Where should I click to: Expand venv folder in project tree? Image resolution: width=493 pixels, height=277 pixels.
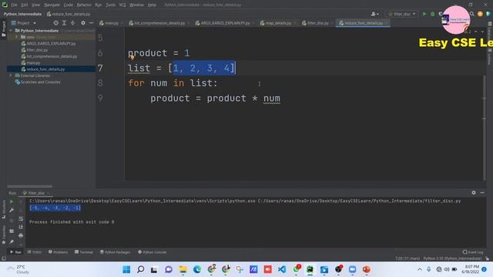(x=17, y=37)
